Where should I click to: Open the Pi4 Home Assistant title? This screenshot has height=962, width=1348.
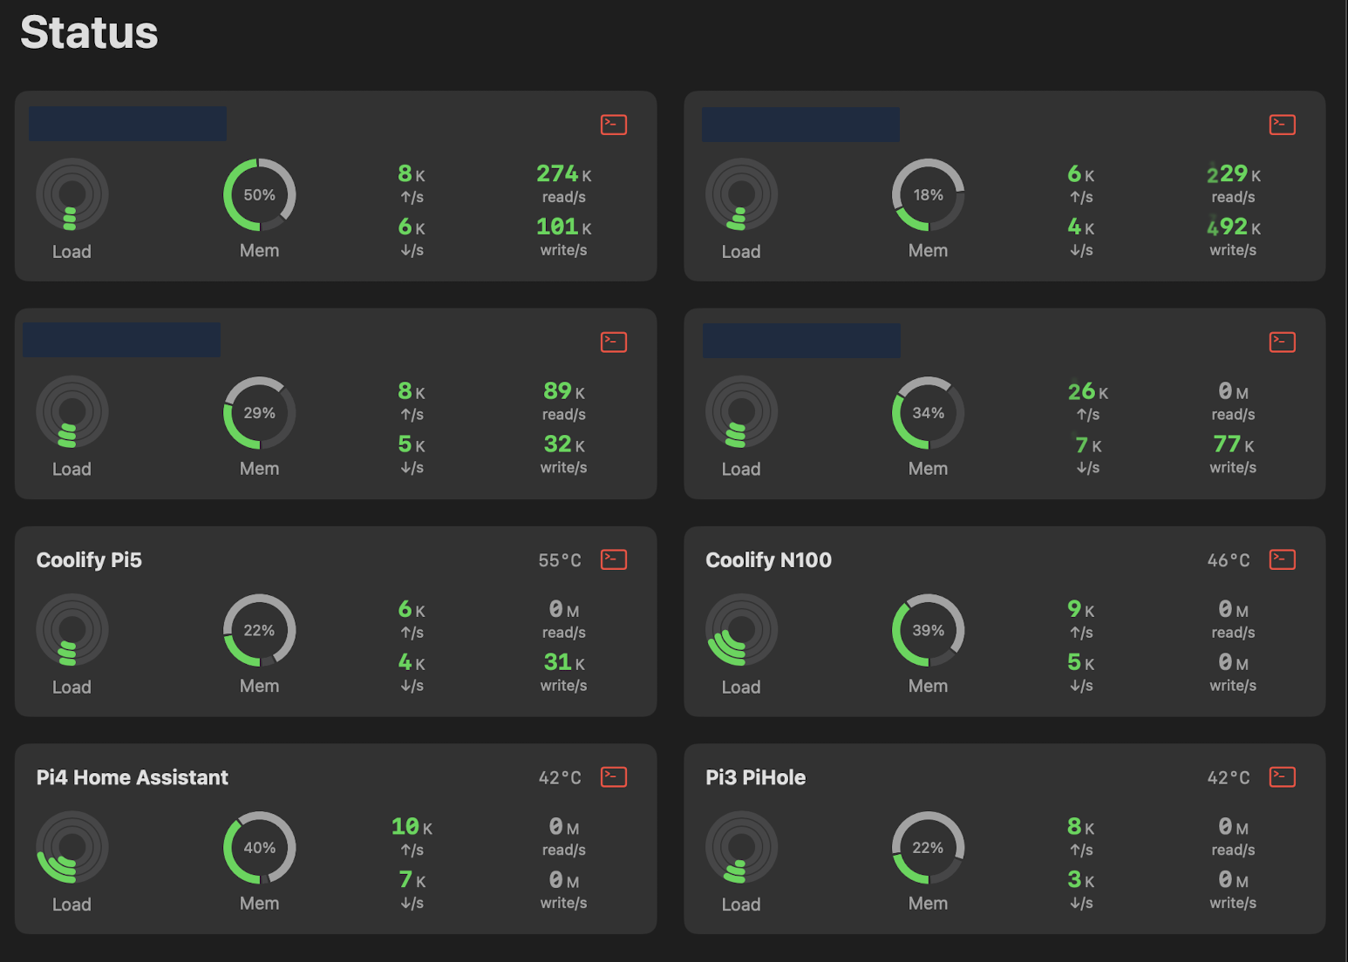point(132,777)
